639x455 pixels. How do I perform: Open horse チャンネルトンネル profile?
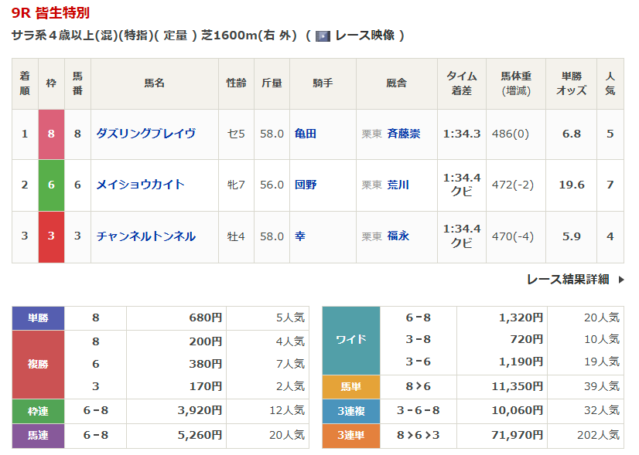click(145, 236)
